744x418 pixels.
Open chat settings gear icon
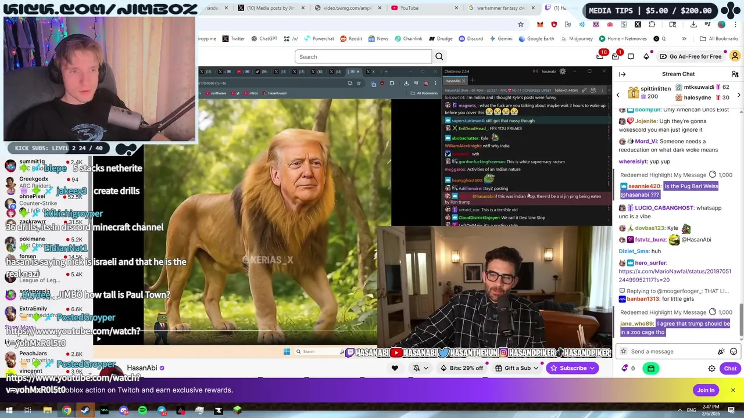click(x=711, y=368)
